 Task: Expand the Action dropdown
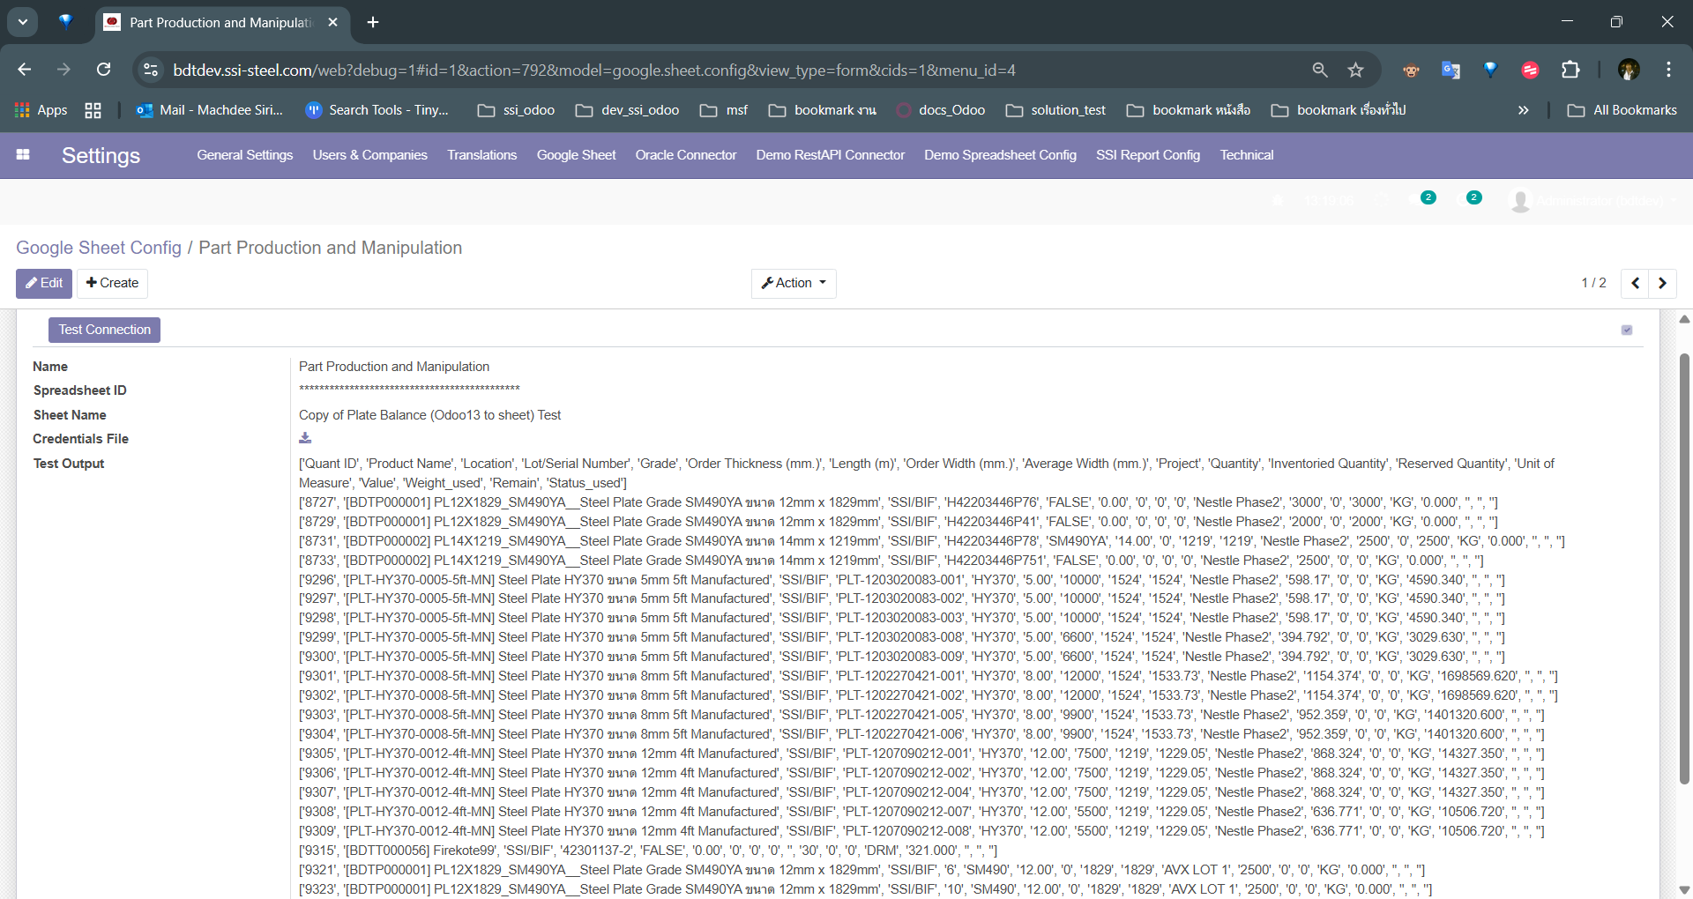[794, 283]
